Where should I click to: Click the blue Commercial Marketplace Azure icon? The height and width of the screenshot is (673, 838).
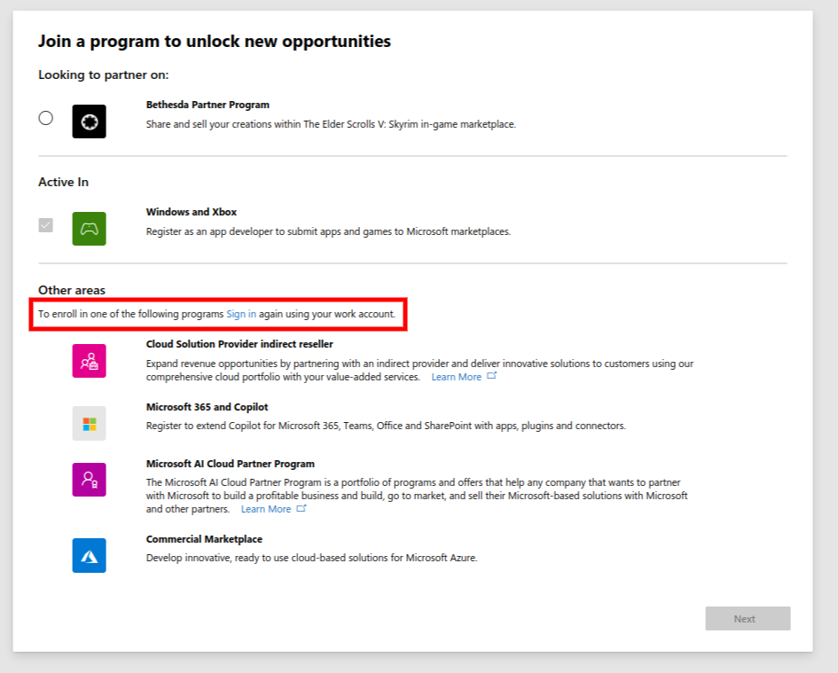pyautogui.click(x=89, y=555)
